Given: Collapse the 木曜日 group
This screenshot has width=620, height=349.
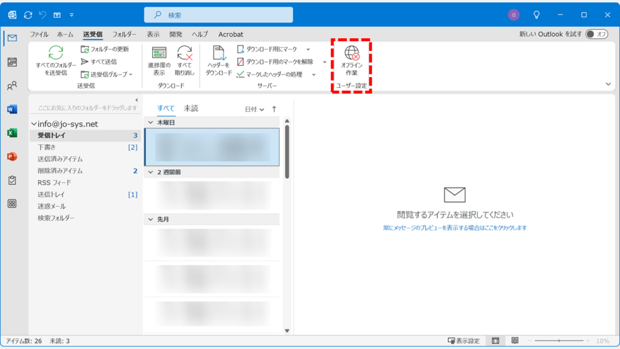Looking at the screenshot, I should click(x=151, y=122).
